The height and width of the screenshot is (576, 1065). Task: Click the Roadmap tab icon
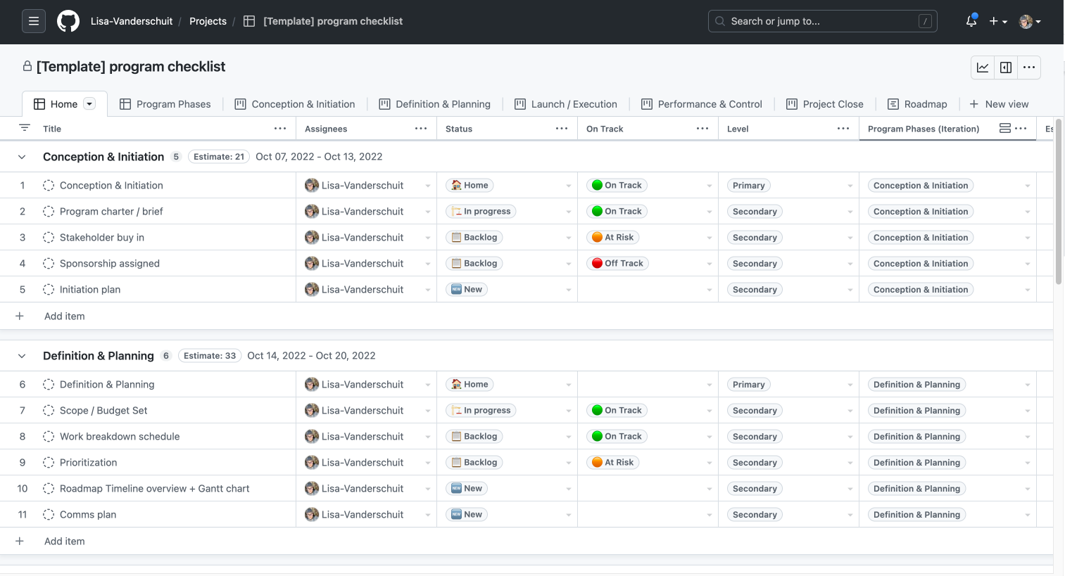tap(893, 104)
